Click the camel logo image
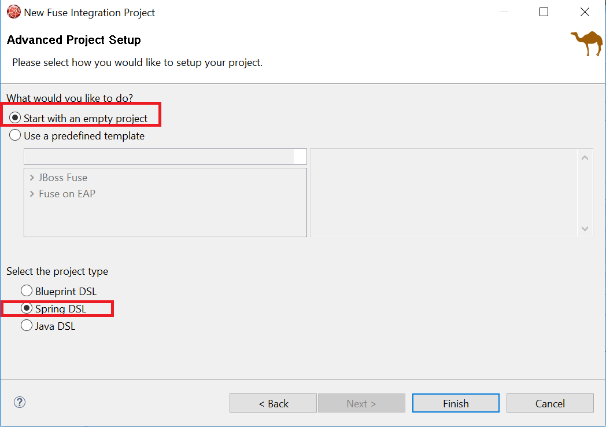 click(x=587, y=43)
